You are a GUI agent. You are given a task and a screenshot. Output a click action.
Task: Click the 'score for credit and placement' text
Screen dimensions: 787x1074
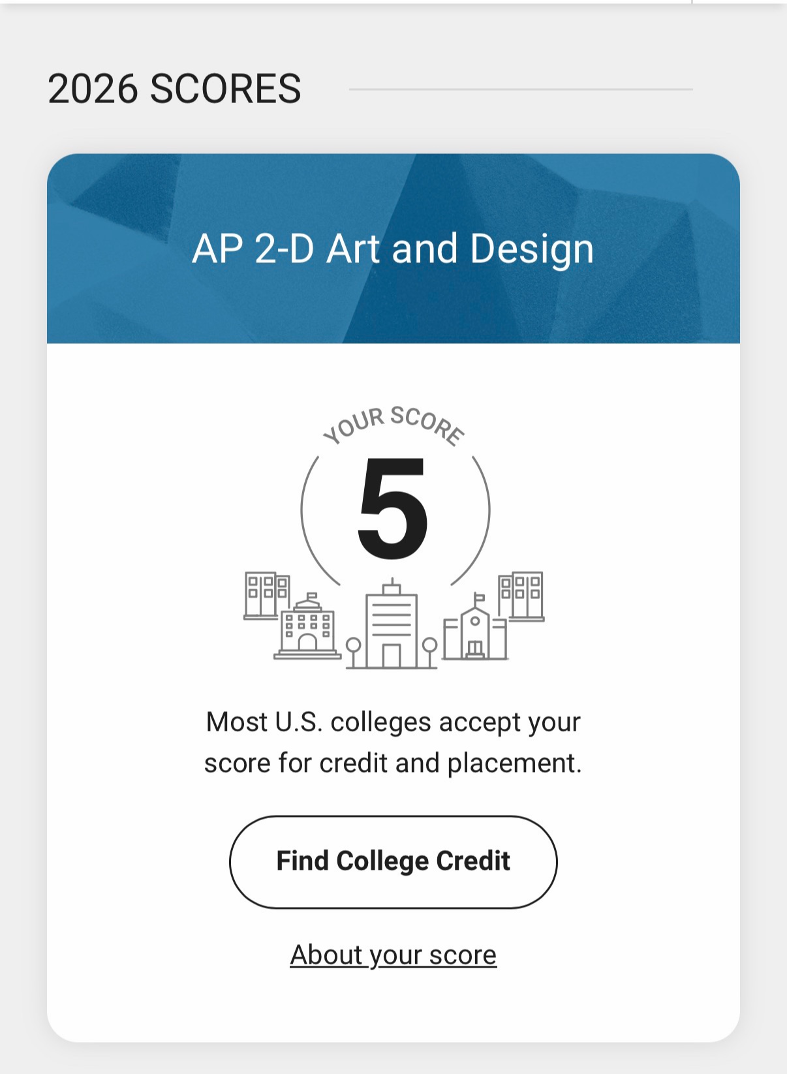392,763
